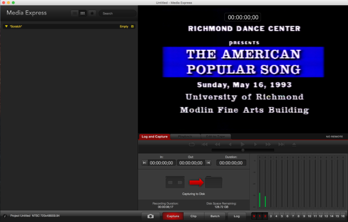This screenshot has height=222, width=348.
Task: Toggle audio channel 2 button
Action: (265, 216)
